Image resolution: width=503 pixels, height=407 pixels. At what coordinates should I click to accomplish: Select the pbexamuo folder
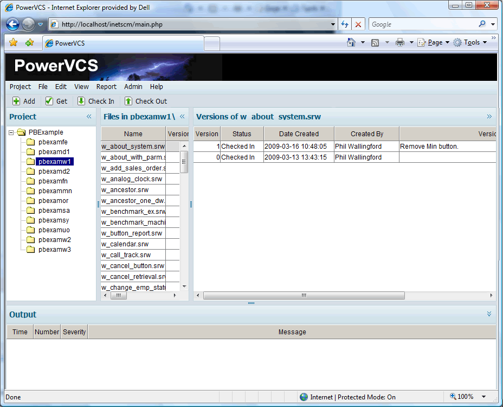54,230
